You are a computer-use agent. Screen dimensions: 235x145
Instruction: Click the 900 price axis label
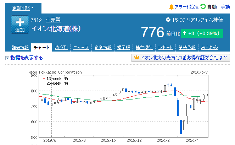pyautogui.click(x=34, y=75)
